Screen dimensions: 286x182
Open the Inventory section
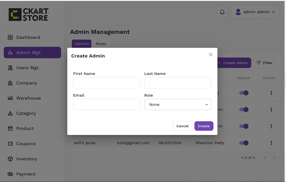click(x=27, y=159)
